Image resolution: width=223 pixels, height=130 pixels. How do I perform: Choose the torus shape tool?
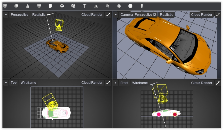[62, 6]
